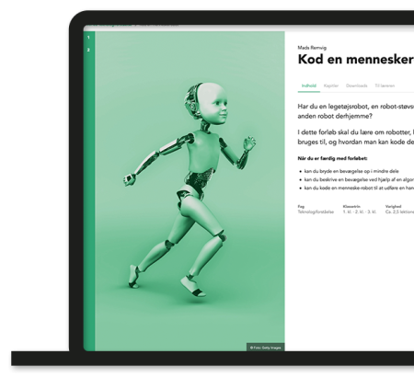Switch to the Kapitler tab
The height and width of the screenshot is (377, 414).
(331, 86)
